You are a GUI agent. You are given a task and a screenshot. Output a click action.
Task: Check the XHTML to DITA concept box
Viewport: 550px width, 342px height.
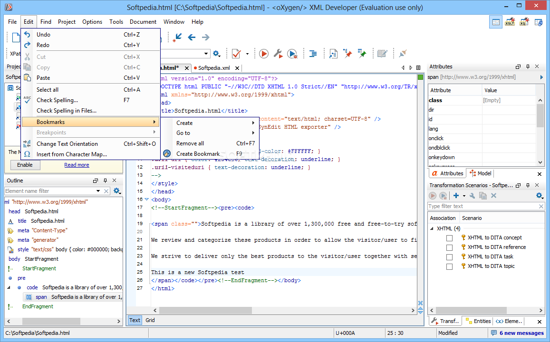[x=449, y=238]
